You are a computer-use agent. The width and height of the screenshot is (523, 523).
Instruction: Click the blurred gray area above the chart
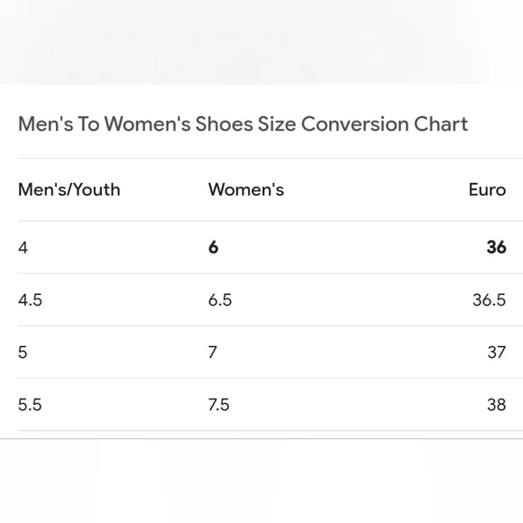[261, 42]
